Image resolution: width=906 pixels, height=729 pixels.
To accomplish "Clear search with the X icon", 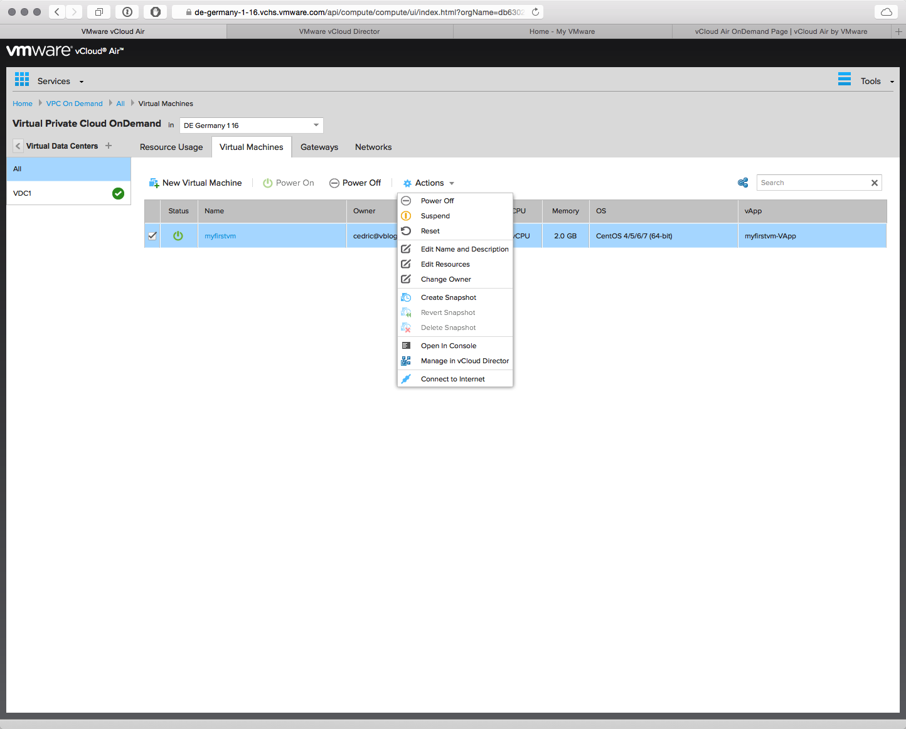I will point(874,183).
